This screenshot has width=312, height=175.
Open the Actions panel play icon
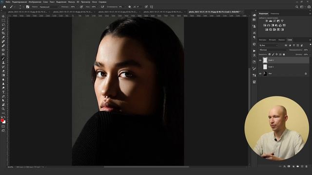(x=254, y=51)
